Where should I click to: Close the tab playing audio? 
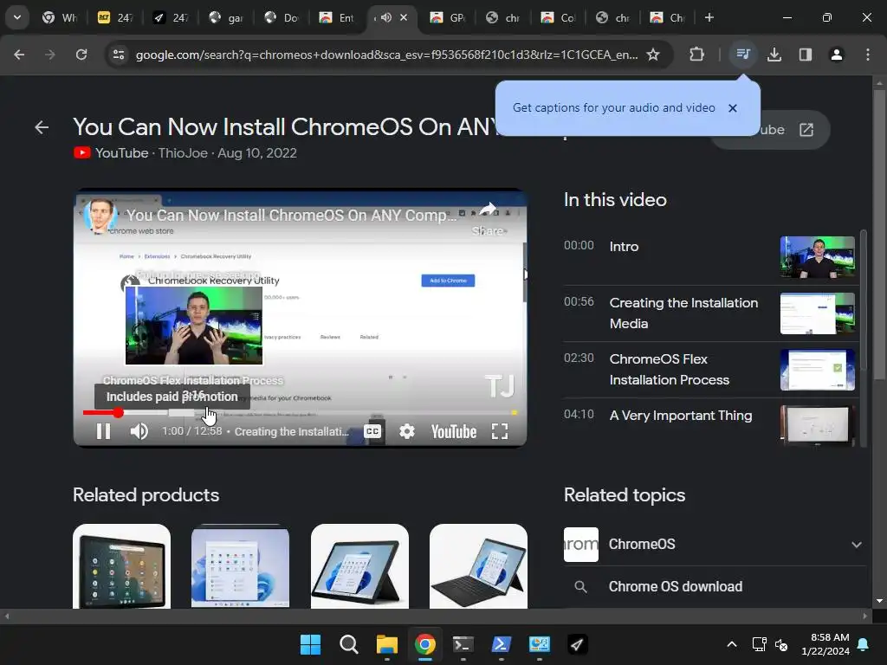click(x=404, y=17)
